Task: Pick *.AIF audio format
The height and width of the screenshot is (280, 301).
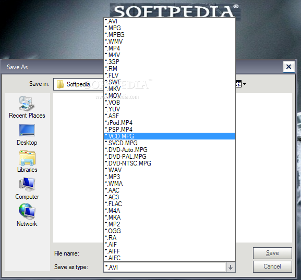Action: (170, 245)
